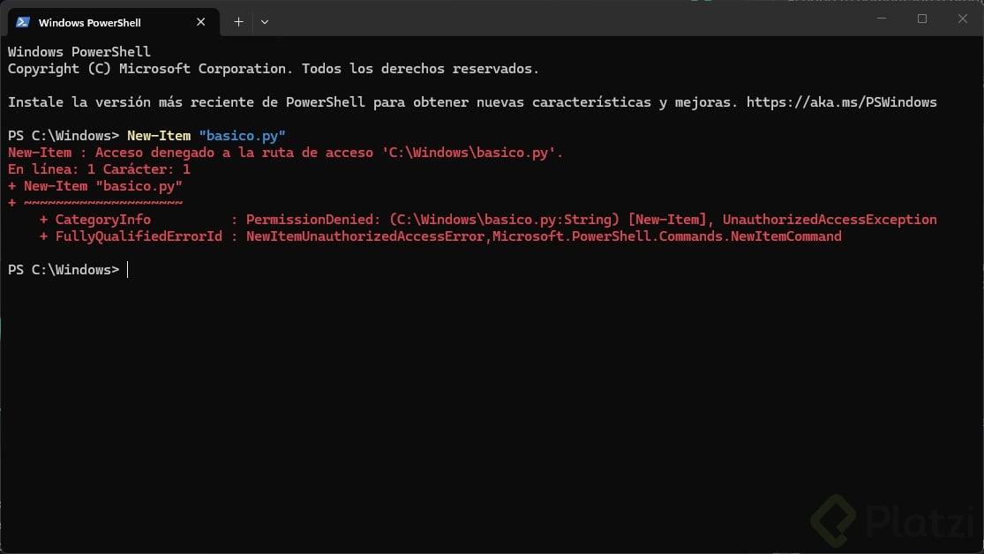The image size is (984, 554).
Task: Click the Platzi logo icon watermark
Action: [833, 519]
